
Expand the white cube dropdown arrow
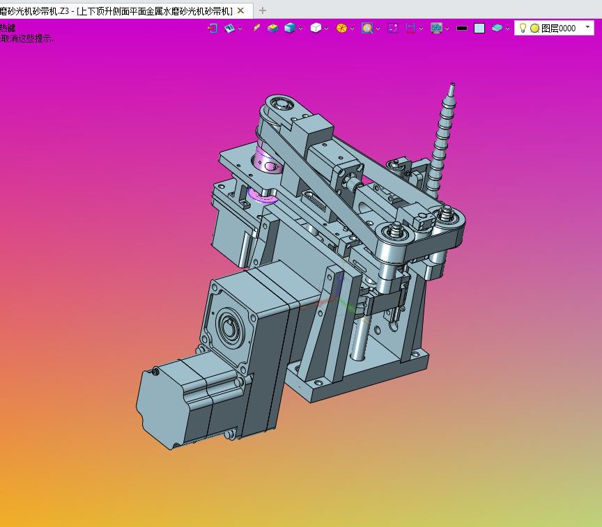(x=326, y=29)
